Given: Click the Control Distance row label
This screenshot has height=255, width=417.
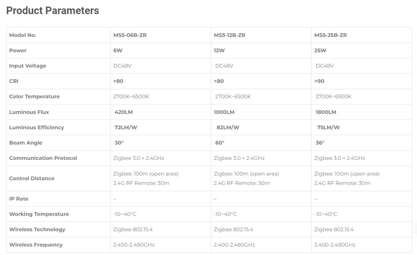Looking at the screenshot, I should (32, 178).
